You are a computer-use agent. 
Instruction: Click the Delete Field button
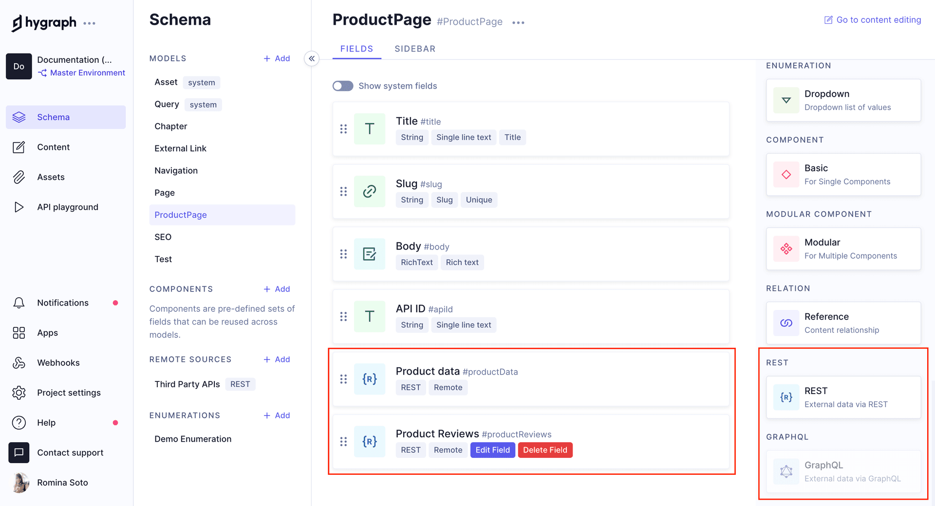(x=545, y=450)
